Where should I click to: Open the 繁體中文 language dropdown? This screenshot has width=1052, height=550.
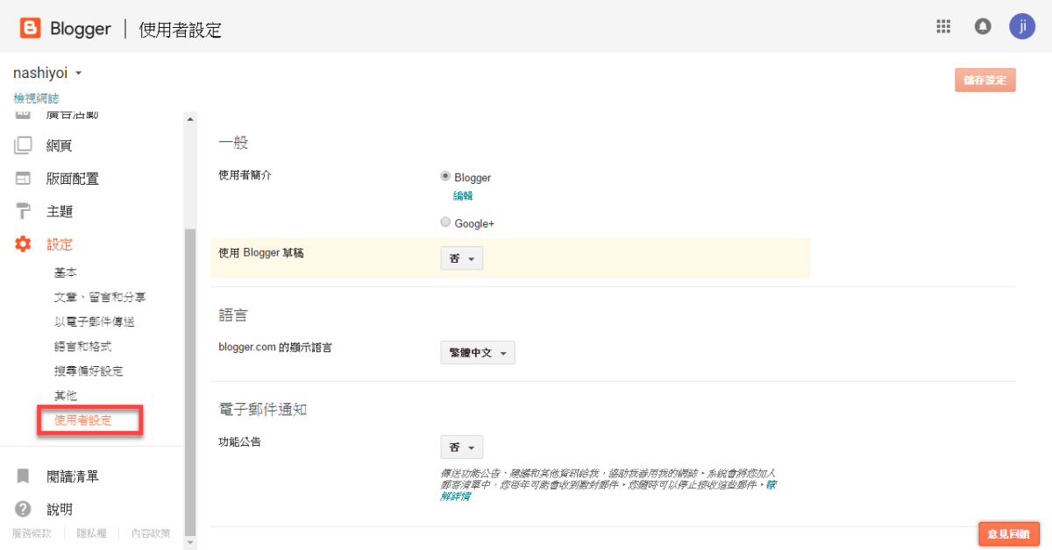pyautogui.click(x=478, y=353)
